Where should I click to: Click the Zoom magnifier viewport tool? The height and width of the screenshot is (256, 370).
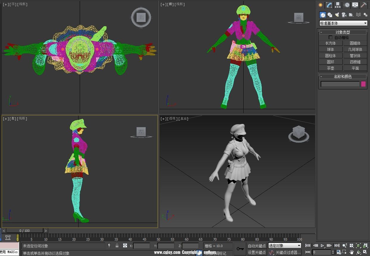345,246
